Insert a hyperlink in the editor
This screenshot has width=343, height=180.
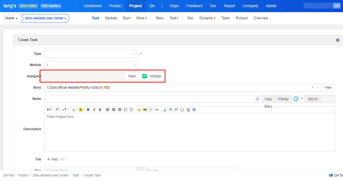157,110
